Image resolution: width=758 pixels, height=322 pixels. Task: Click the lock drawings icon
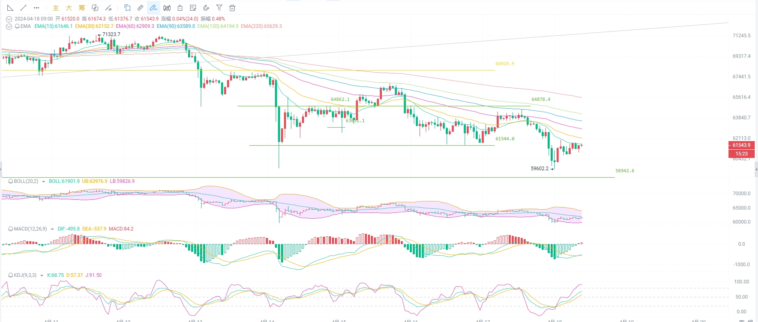coord(180,8)
